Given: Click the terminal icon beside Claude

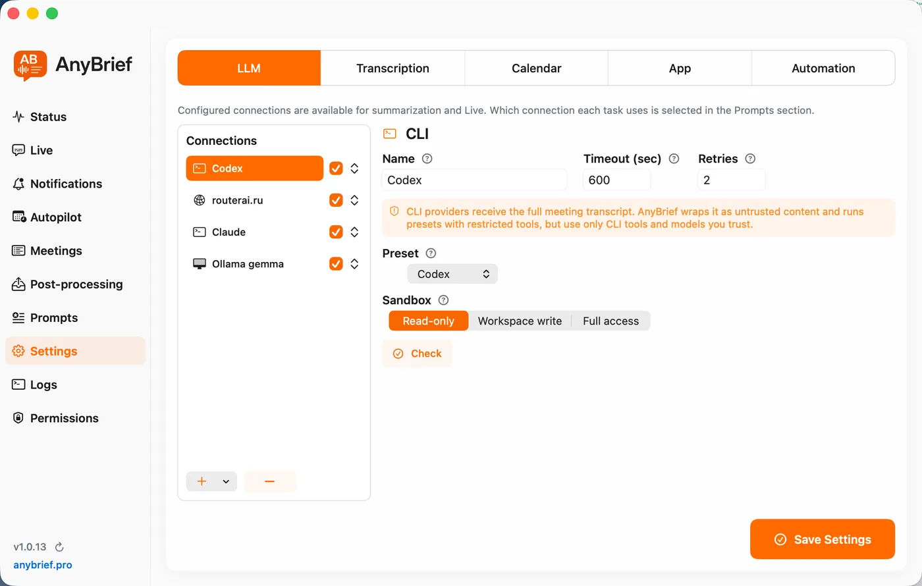Looking at the screenshot, I should click(x=199, y=232).
